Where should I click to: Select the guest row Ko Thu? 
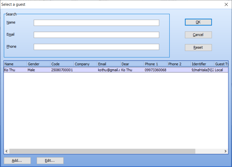pyautogui.click(x=78, y=70)
